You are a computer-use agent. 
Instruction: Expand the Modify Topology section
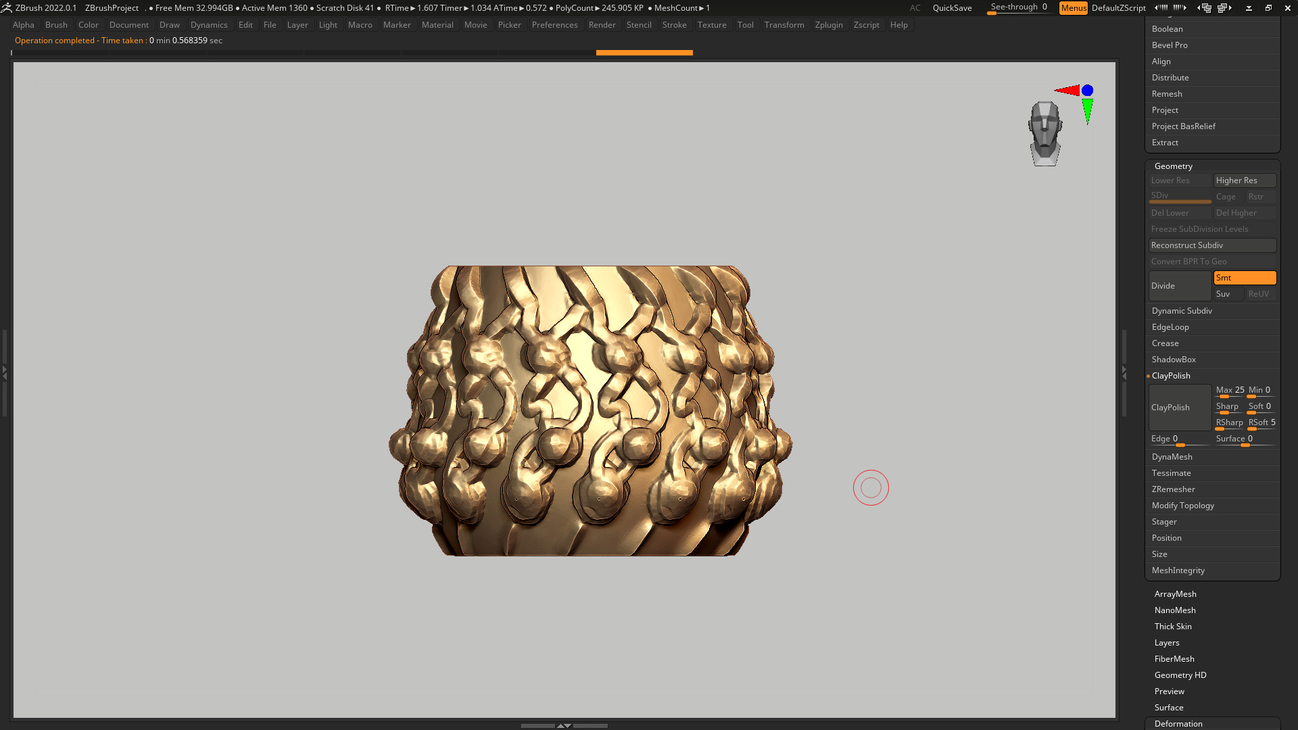tap(1182, 506)
